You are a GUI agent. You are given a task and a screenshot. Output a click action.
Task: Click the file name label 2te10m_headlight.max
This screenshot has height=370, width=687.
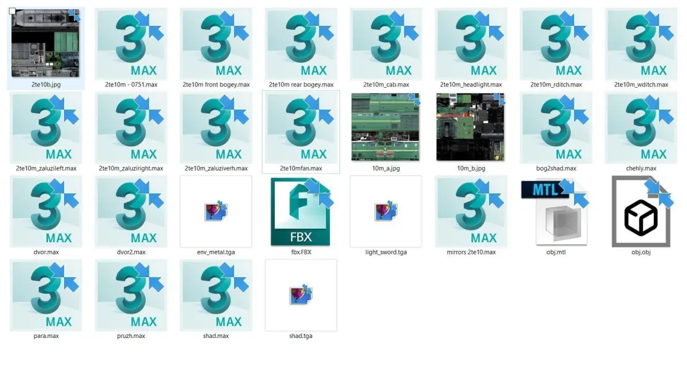471,85
